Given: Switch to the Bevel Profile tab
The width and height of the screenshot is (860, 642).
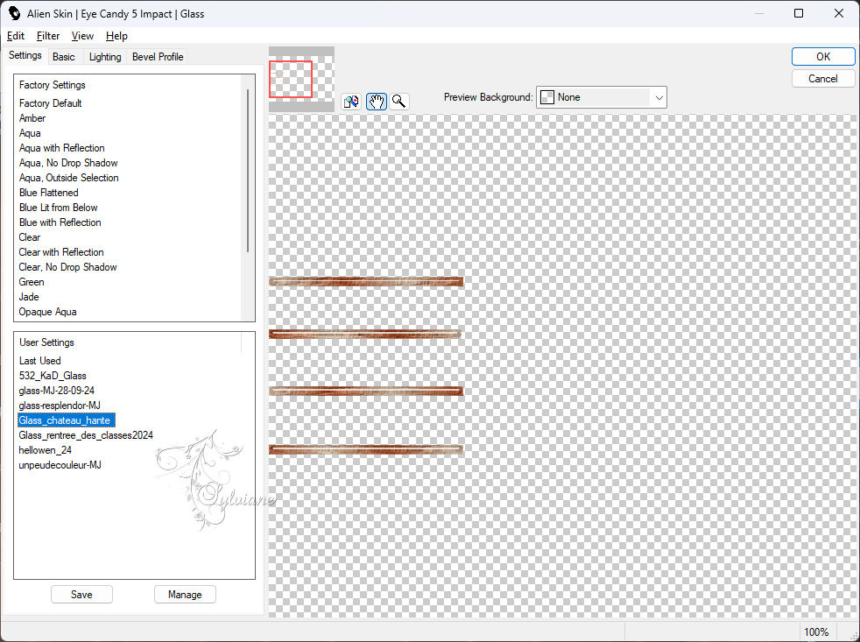Looking at the screenshot, I should (158, 57).
